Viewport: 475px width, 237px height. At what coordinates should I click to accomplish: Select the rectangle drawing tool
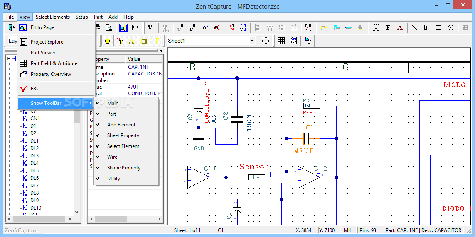(438, 28)
